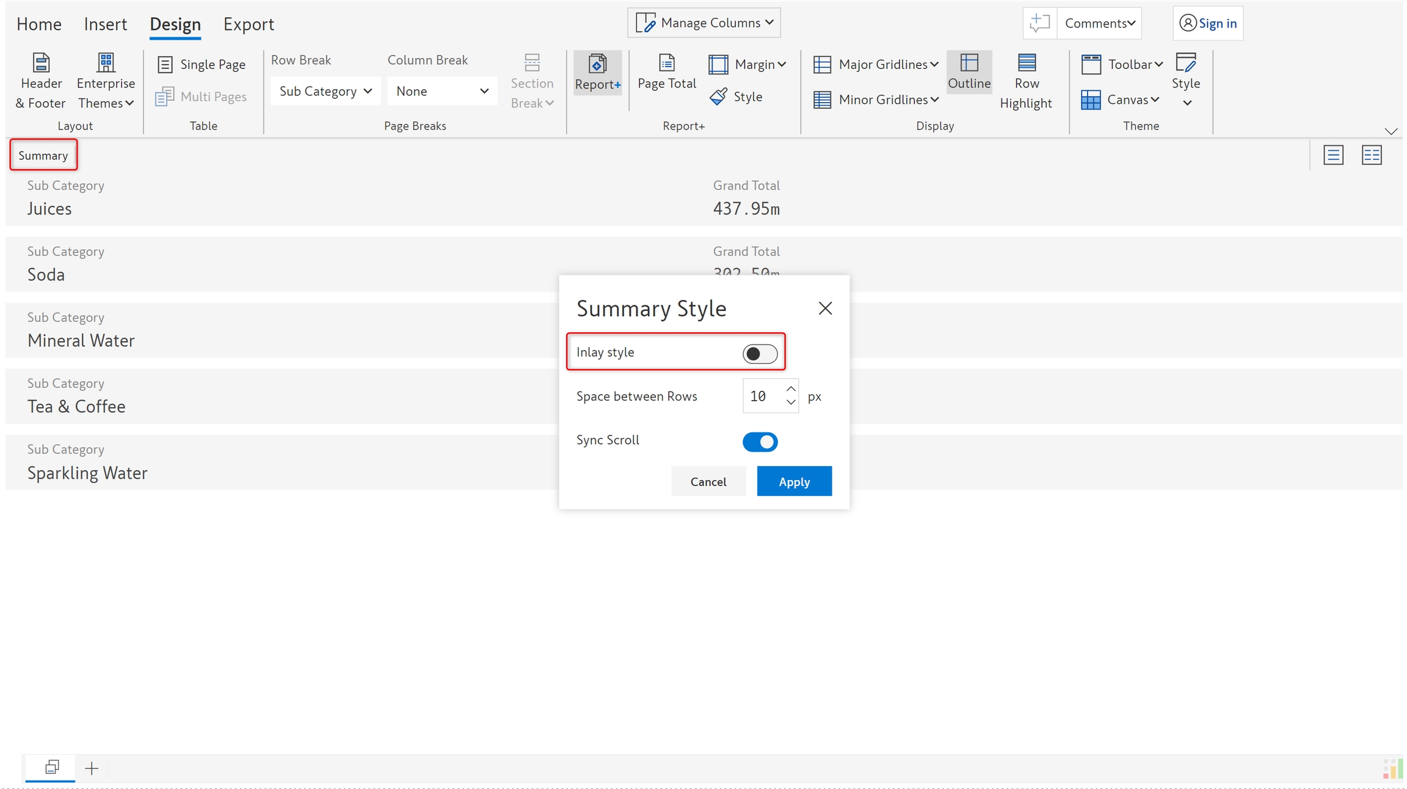Open the Row Break Sub Category dropdown
This screenshot has width=1407, height=789.
tap(325, 91)
